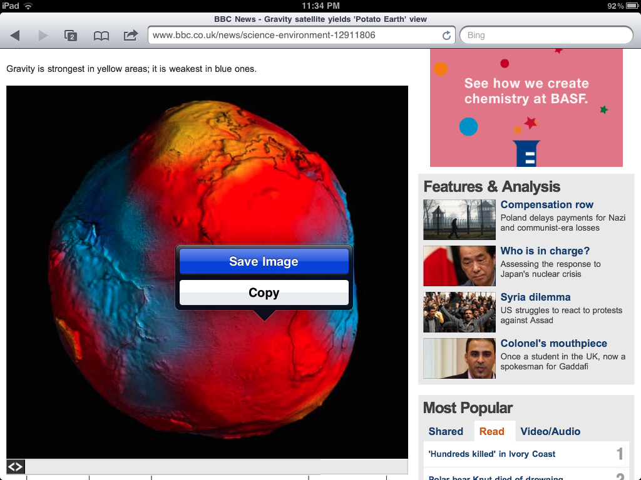
Task: Open the Compensation row article link
Action: pos(546,204)
